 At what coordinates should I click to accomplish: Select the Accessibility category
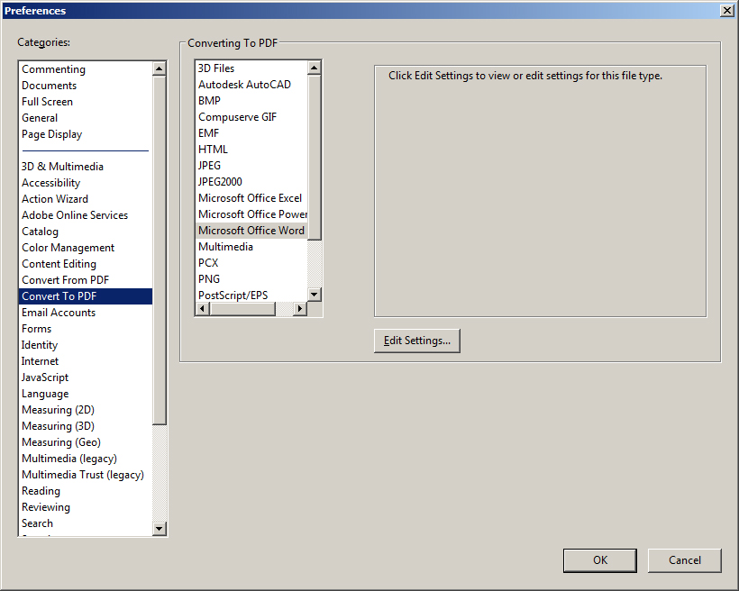[x=51, y=183]
